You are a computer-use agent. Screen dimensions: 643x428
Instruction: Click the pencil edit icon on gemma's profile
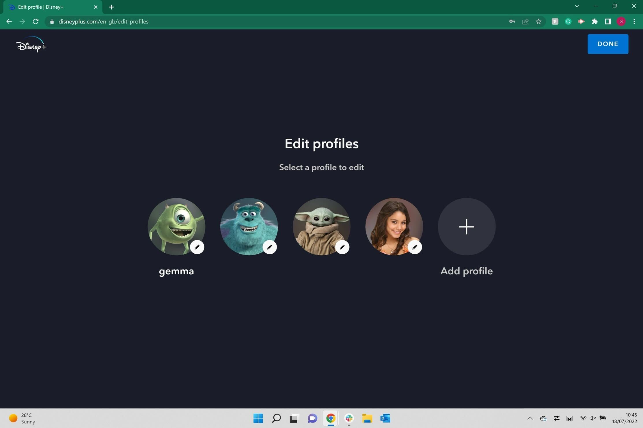[197, 247]
